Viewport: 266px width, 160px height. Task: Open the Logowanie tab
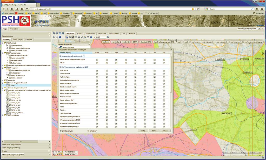click(131, 33)
